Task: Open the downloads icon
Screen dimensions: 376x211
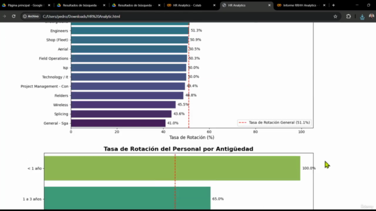Action: point(362,16)
